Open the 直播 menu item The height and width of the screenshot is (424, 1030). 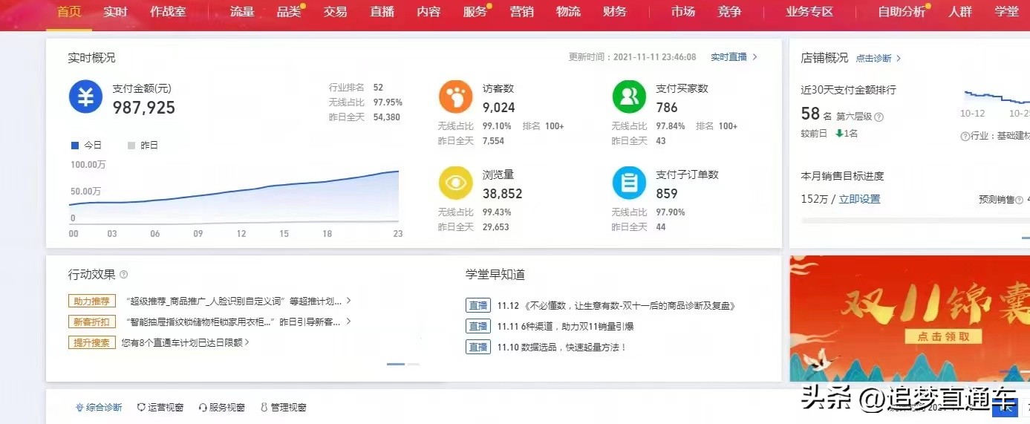(382, 12)
